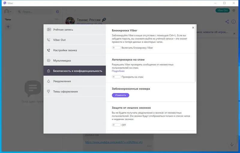Go to Темы оформления settings
Viewport: 240px width, 153px height.
(x=74, y=91)
